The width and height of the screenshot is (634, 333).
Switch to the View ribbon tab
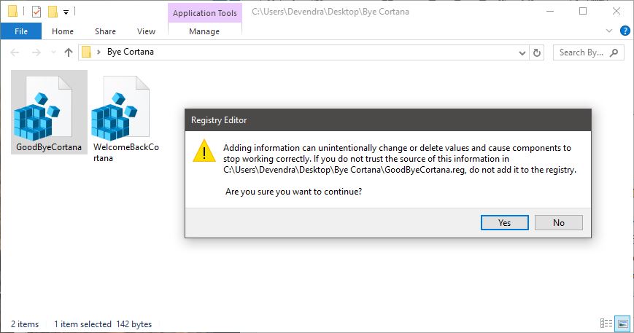click(146, 31)
